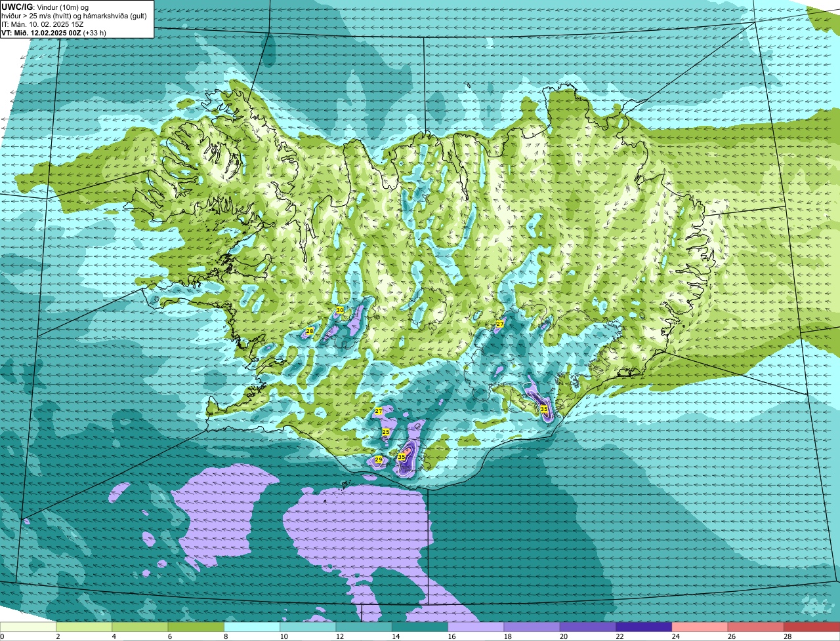
Task: Click the header line 'UWC/IG: Vindur (10m) og'
Action: (45, 7)
